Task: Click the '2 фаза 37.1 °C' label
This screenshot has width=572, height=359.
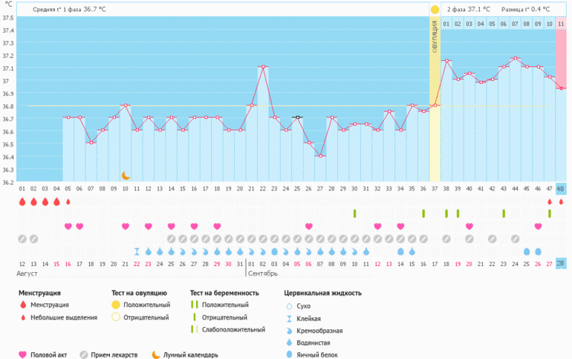Action: [x=469, y=10]
